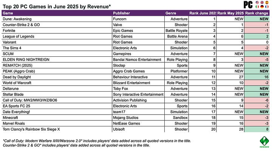The image size is (272, 151).
Task: Click the NetEase Games cell
Action: 138,123
